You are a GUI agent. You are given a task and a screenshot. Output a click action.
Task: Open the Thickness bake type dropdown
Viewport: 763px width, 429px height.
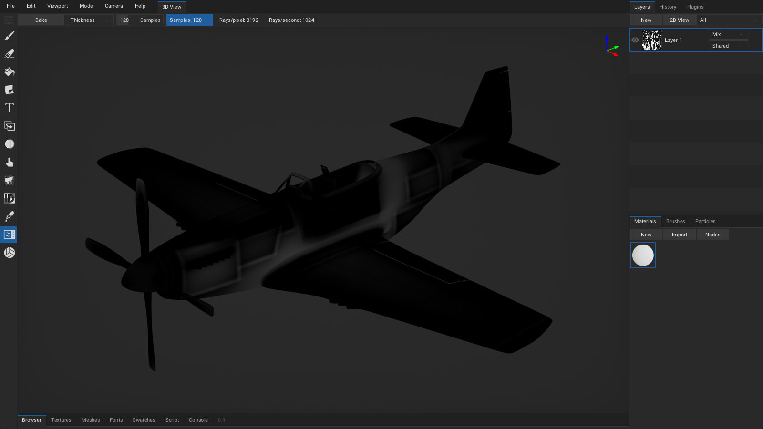[90, 20]
